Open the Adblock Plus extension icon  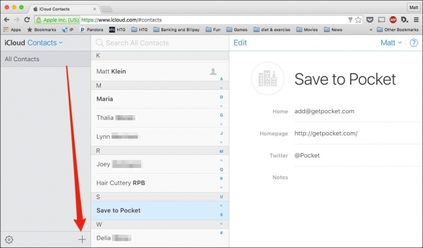point(393,20)
